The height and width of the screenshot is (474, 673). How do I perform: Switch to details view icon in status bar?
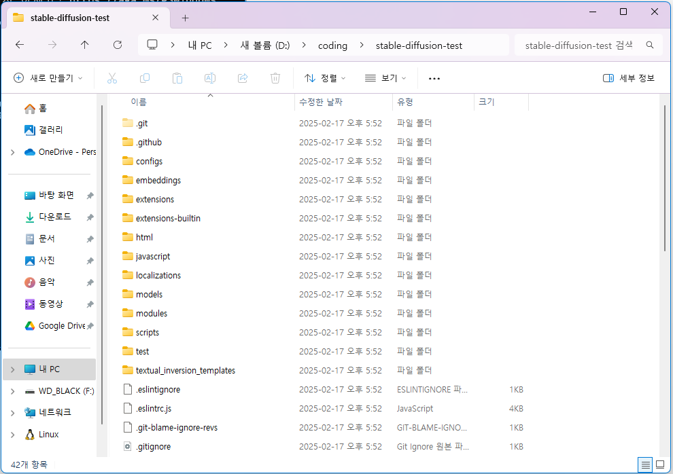[x=645, y=464]
